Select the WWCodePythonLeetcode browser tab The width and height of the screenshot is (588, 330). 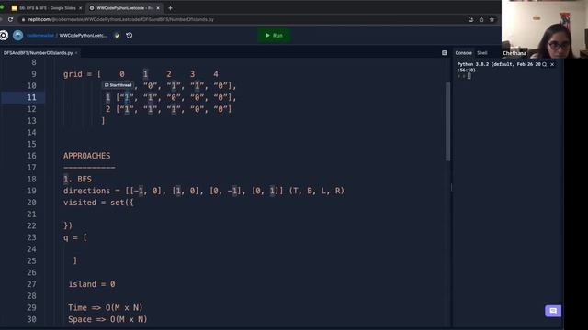(125, 8)
